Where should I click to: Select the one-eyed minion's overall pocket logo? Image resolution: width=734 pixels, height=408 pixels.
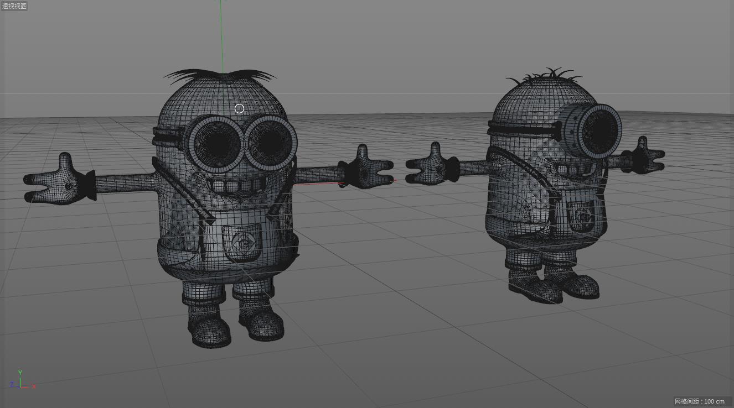582,216
